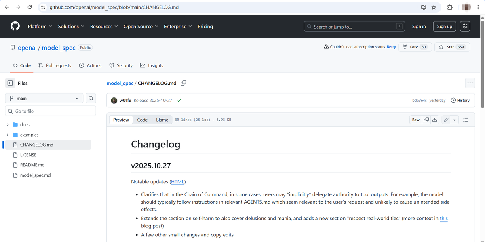
Task: Select README.md in the file tree
Action: pos(32,165)
